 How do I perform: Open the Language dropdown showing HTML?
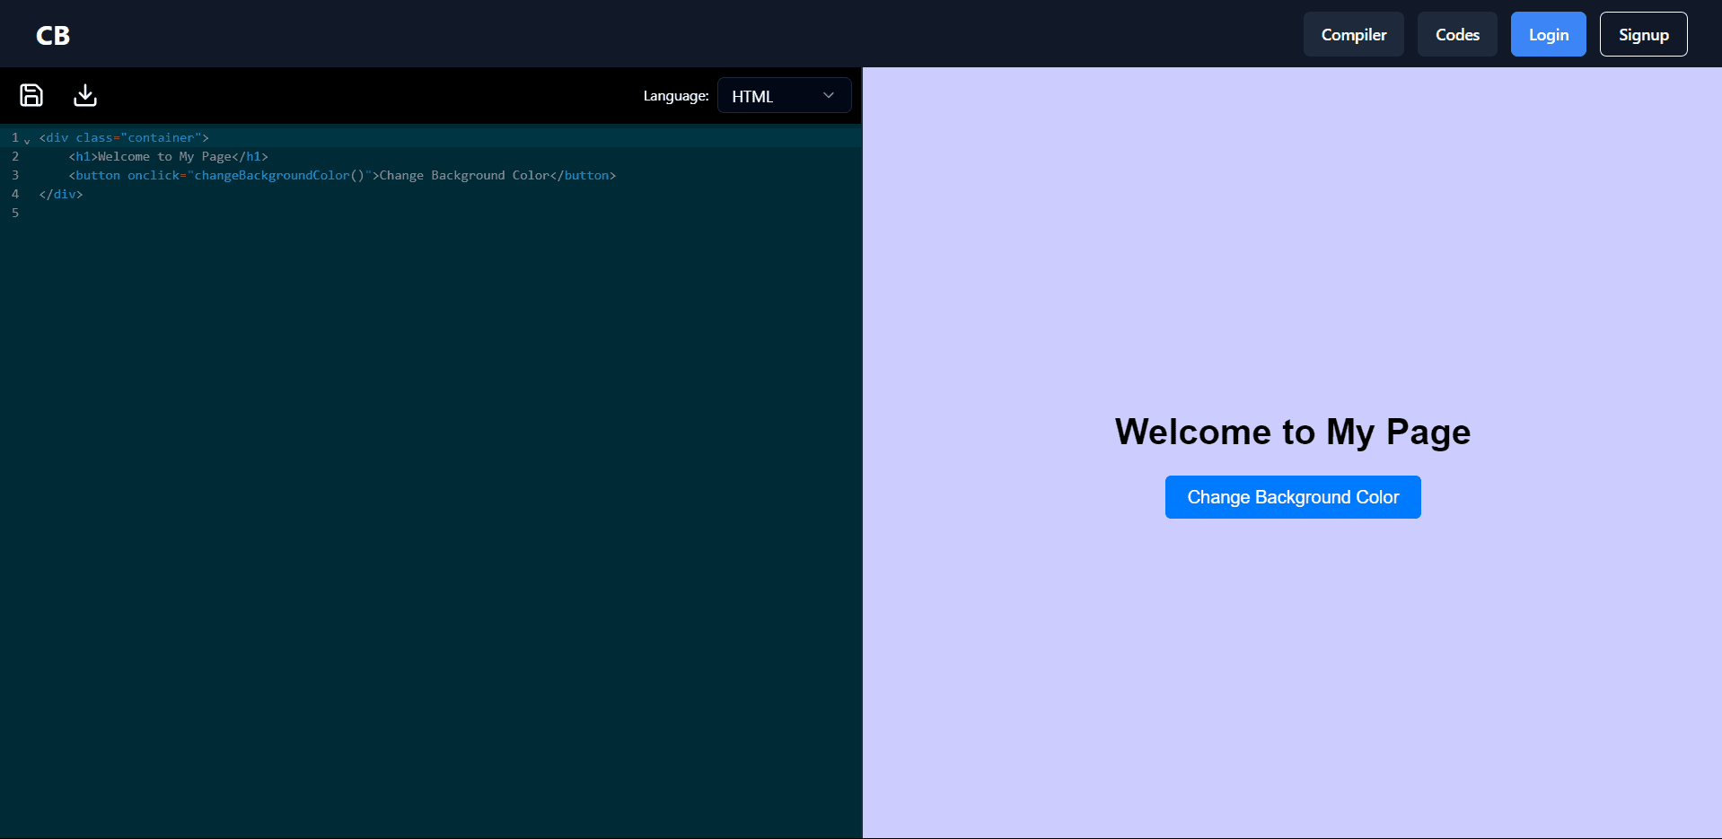[784, 96]
